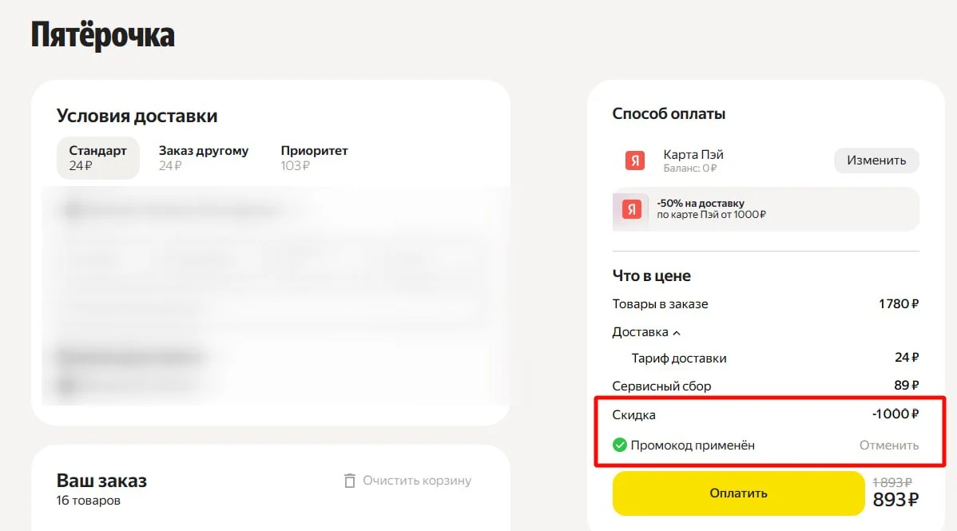Click the Пятёрочка store title
Viewport: 957px width, 531px height.
coord(102,35)
